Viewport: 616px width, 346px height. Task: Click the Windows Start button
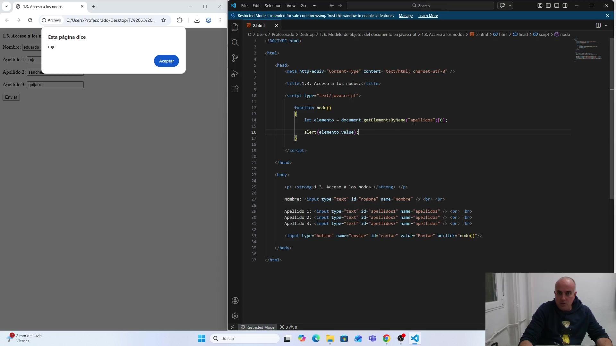(201, 338)
